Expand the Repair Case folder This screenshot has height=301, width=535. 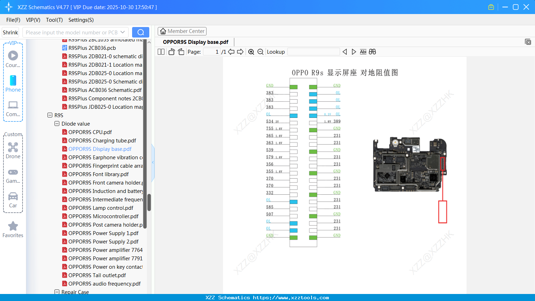[57, 292]
